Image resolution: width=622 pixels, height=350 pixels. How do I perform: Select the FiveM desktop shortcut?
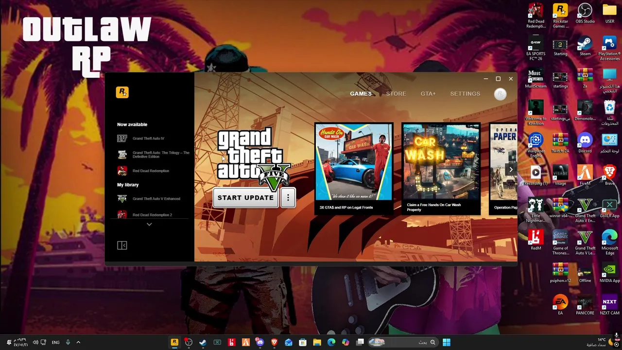[x=585, y=176]
